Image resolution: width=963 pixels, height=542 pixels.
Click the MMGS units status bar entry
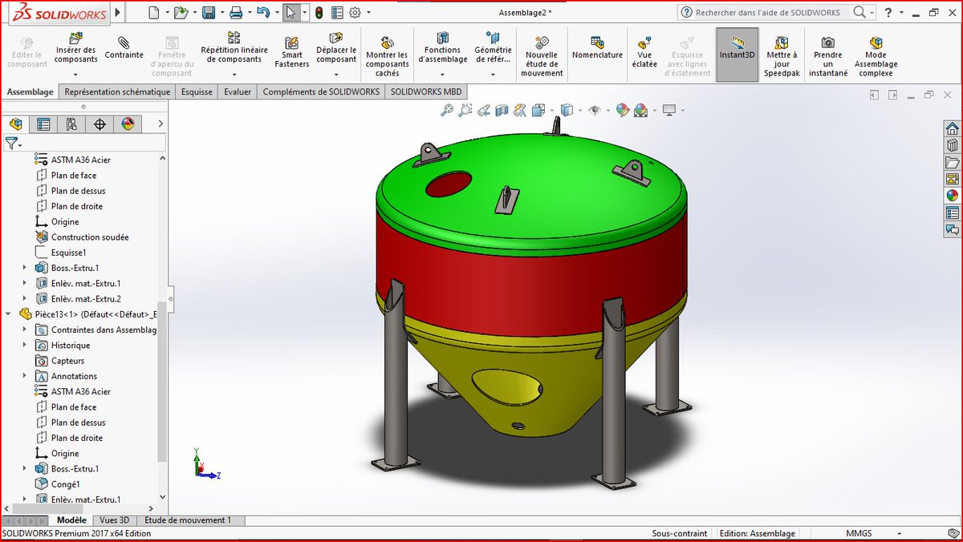(859, 533)
